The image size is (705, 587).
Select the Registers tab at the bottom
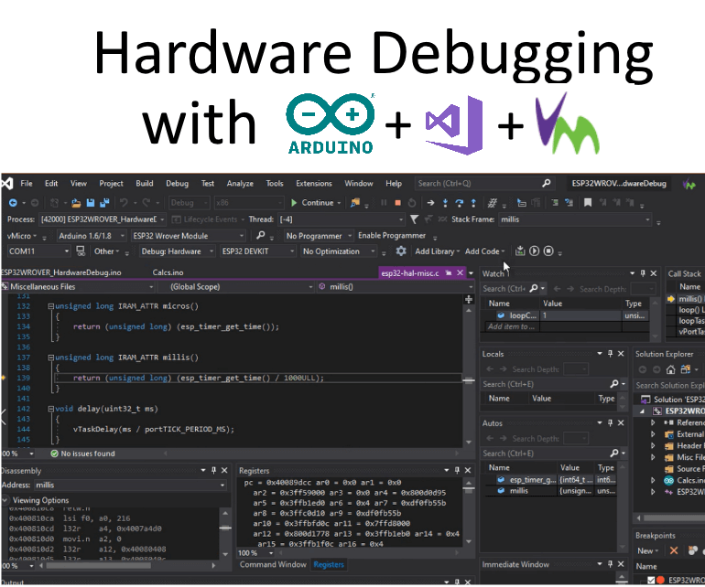pyautogui.click(x=329, y=564)
